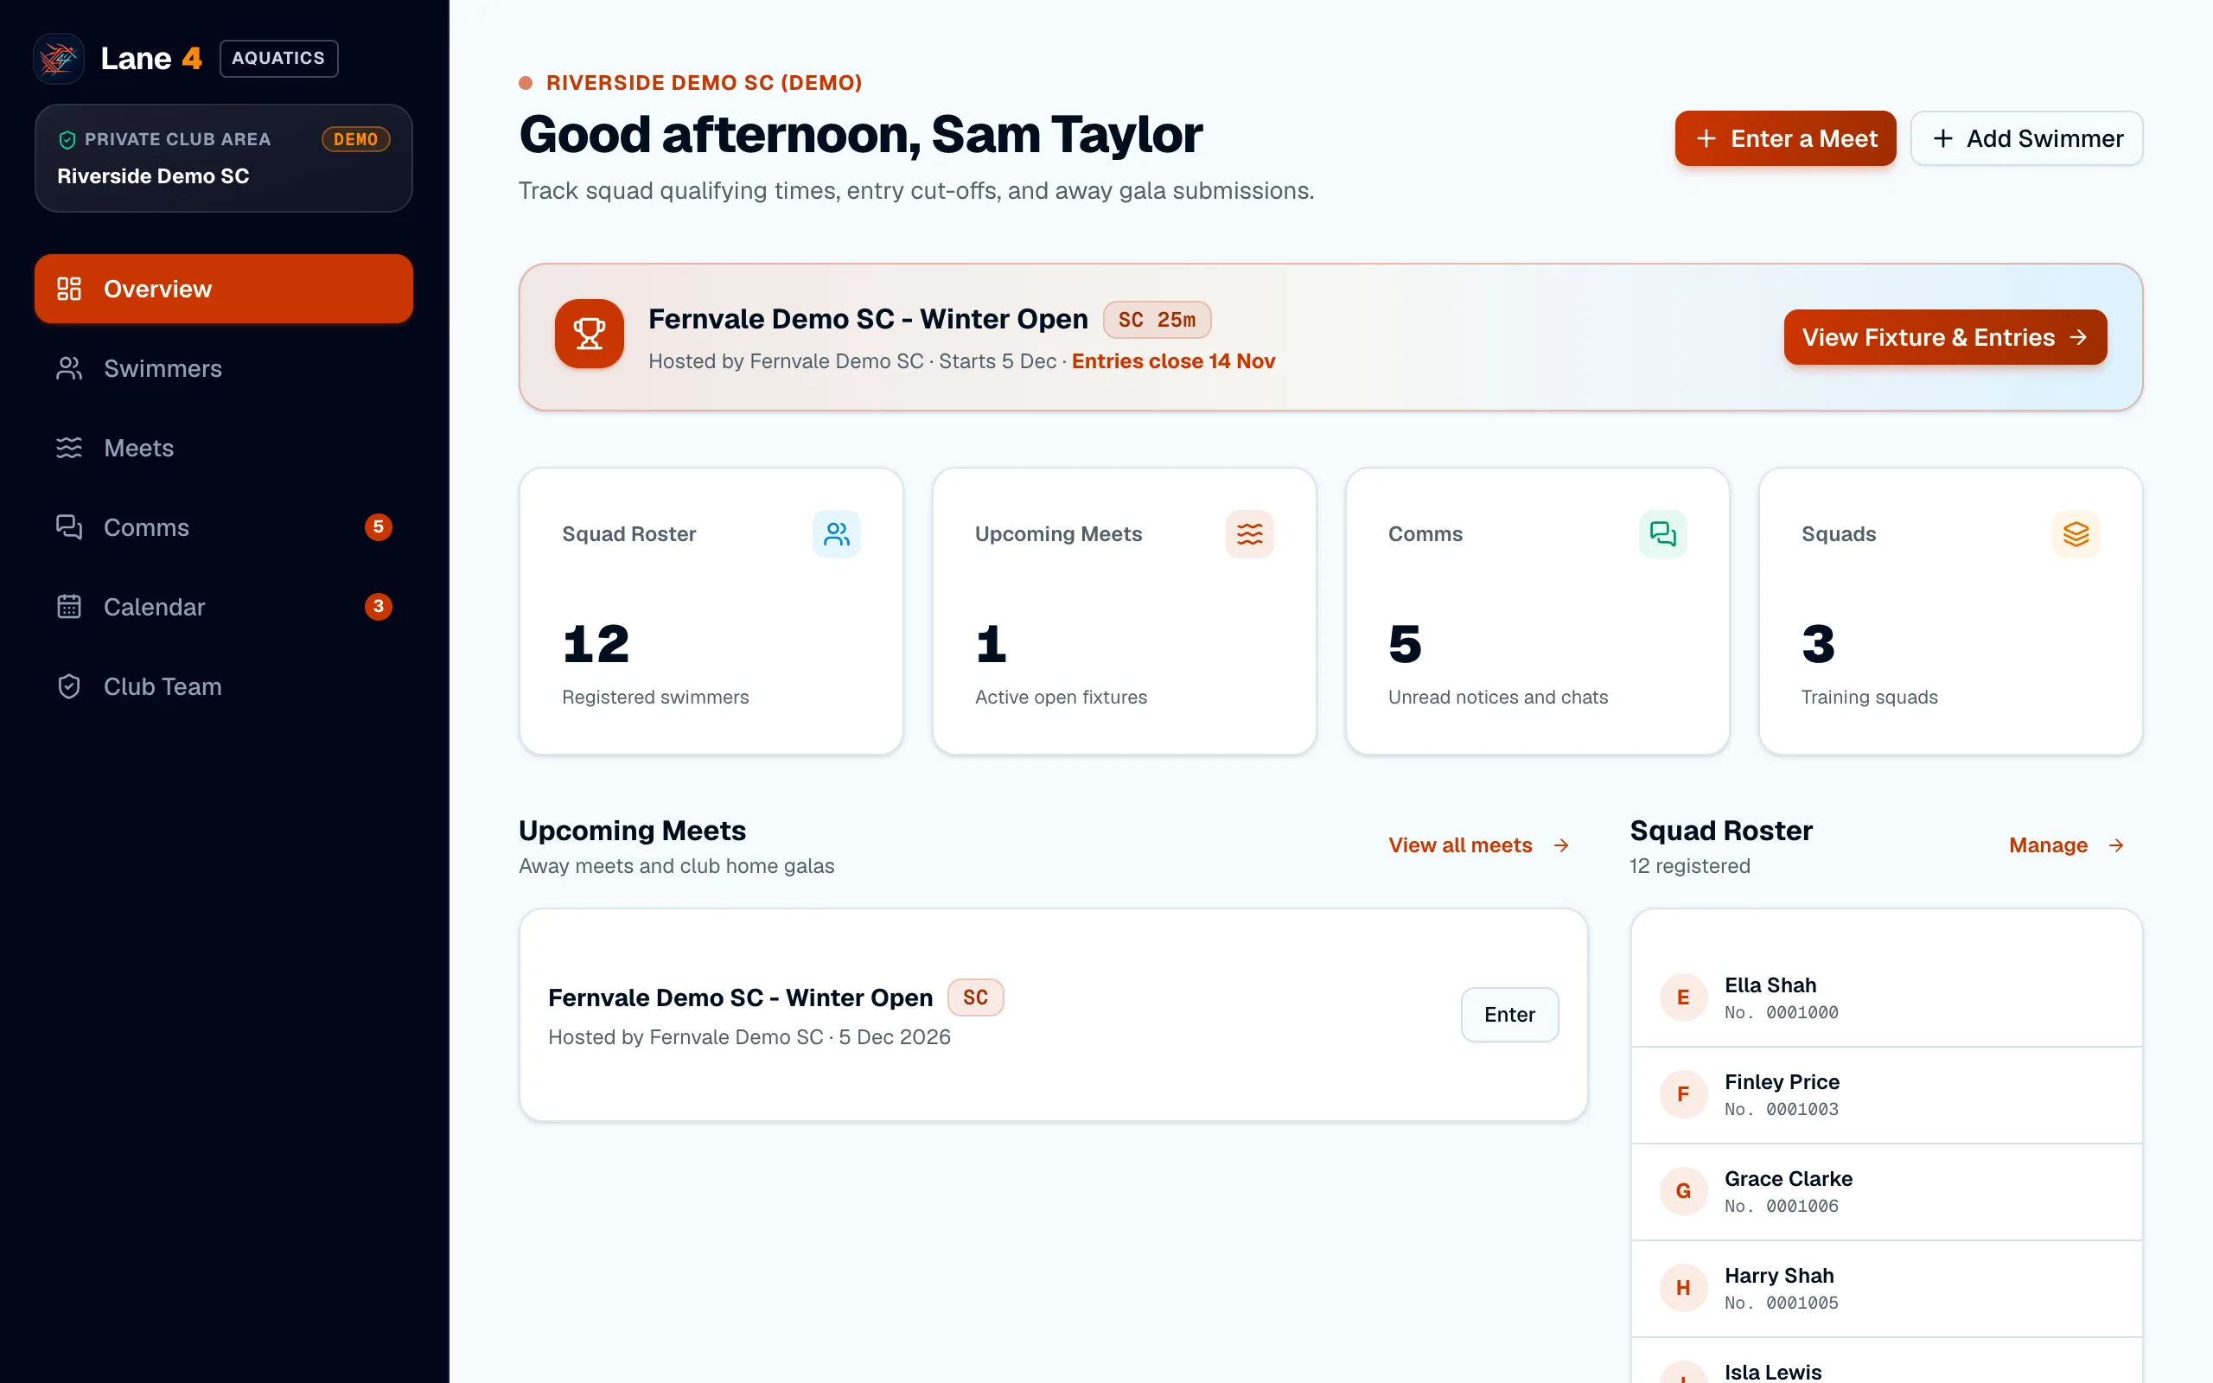Image resolution: width=2213 pixels, height=1383 pixels.
Task: Open the Comms stat card
Action: tap(1537, 612)
